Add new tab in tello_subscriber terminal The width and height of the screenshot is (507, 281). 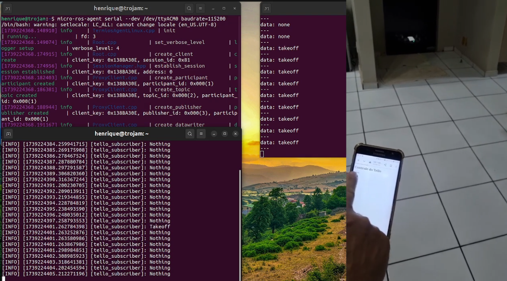click(8, 134)
